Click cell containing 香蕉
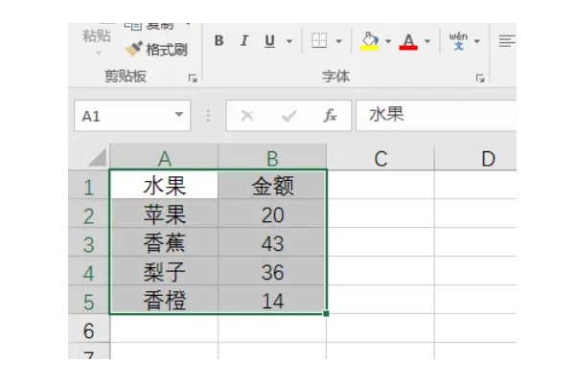The width and height of the screenshot is (575, 383). [x=164, y=242]
